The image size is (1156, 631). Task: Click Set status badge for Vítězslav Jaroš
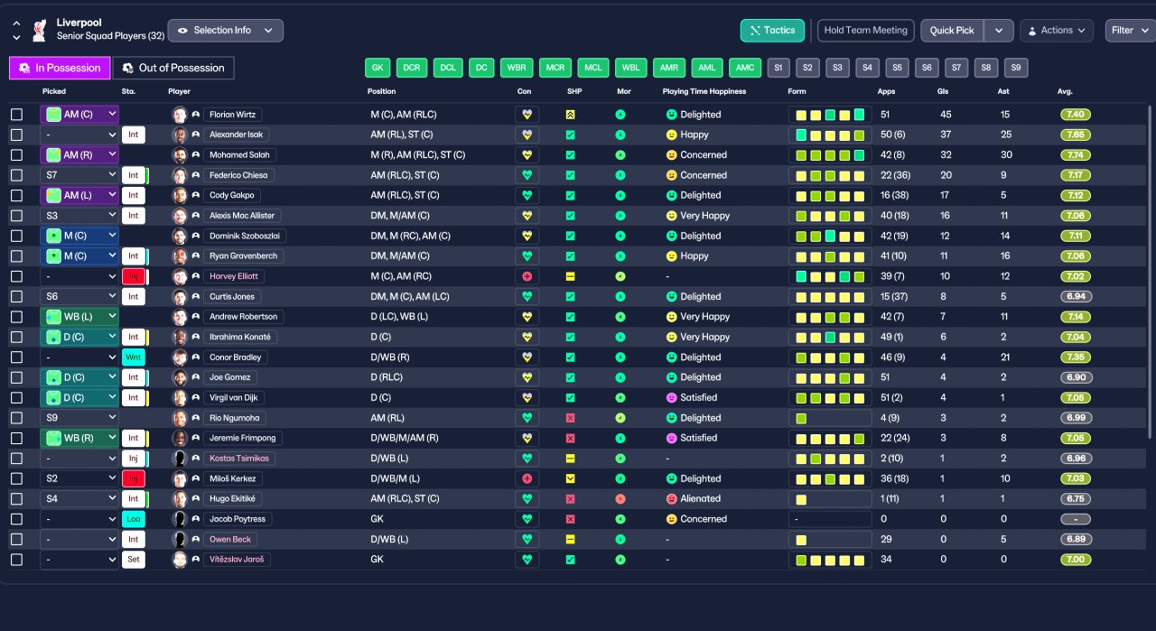click(x=133, y=560)
